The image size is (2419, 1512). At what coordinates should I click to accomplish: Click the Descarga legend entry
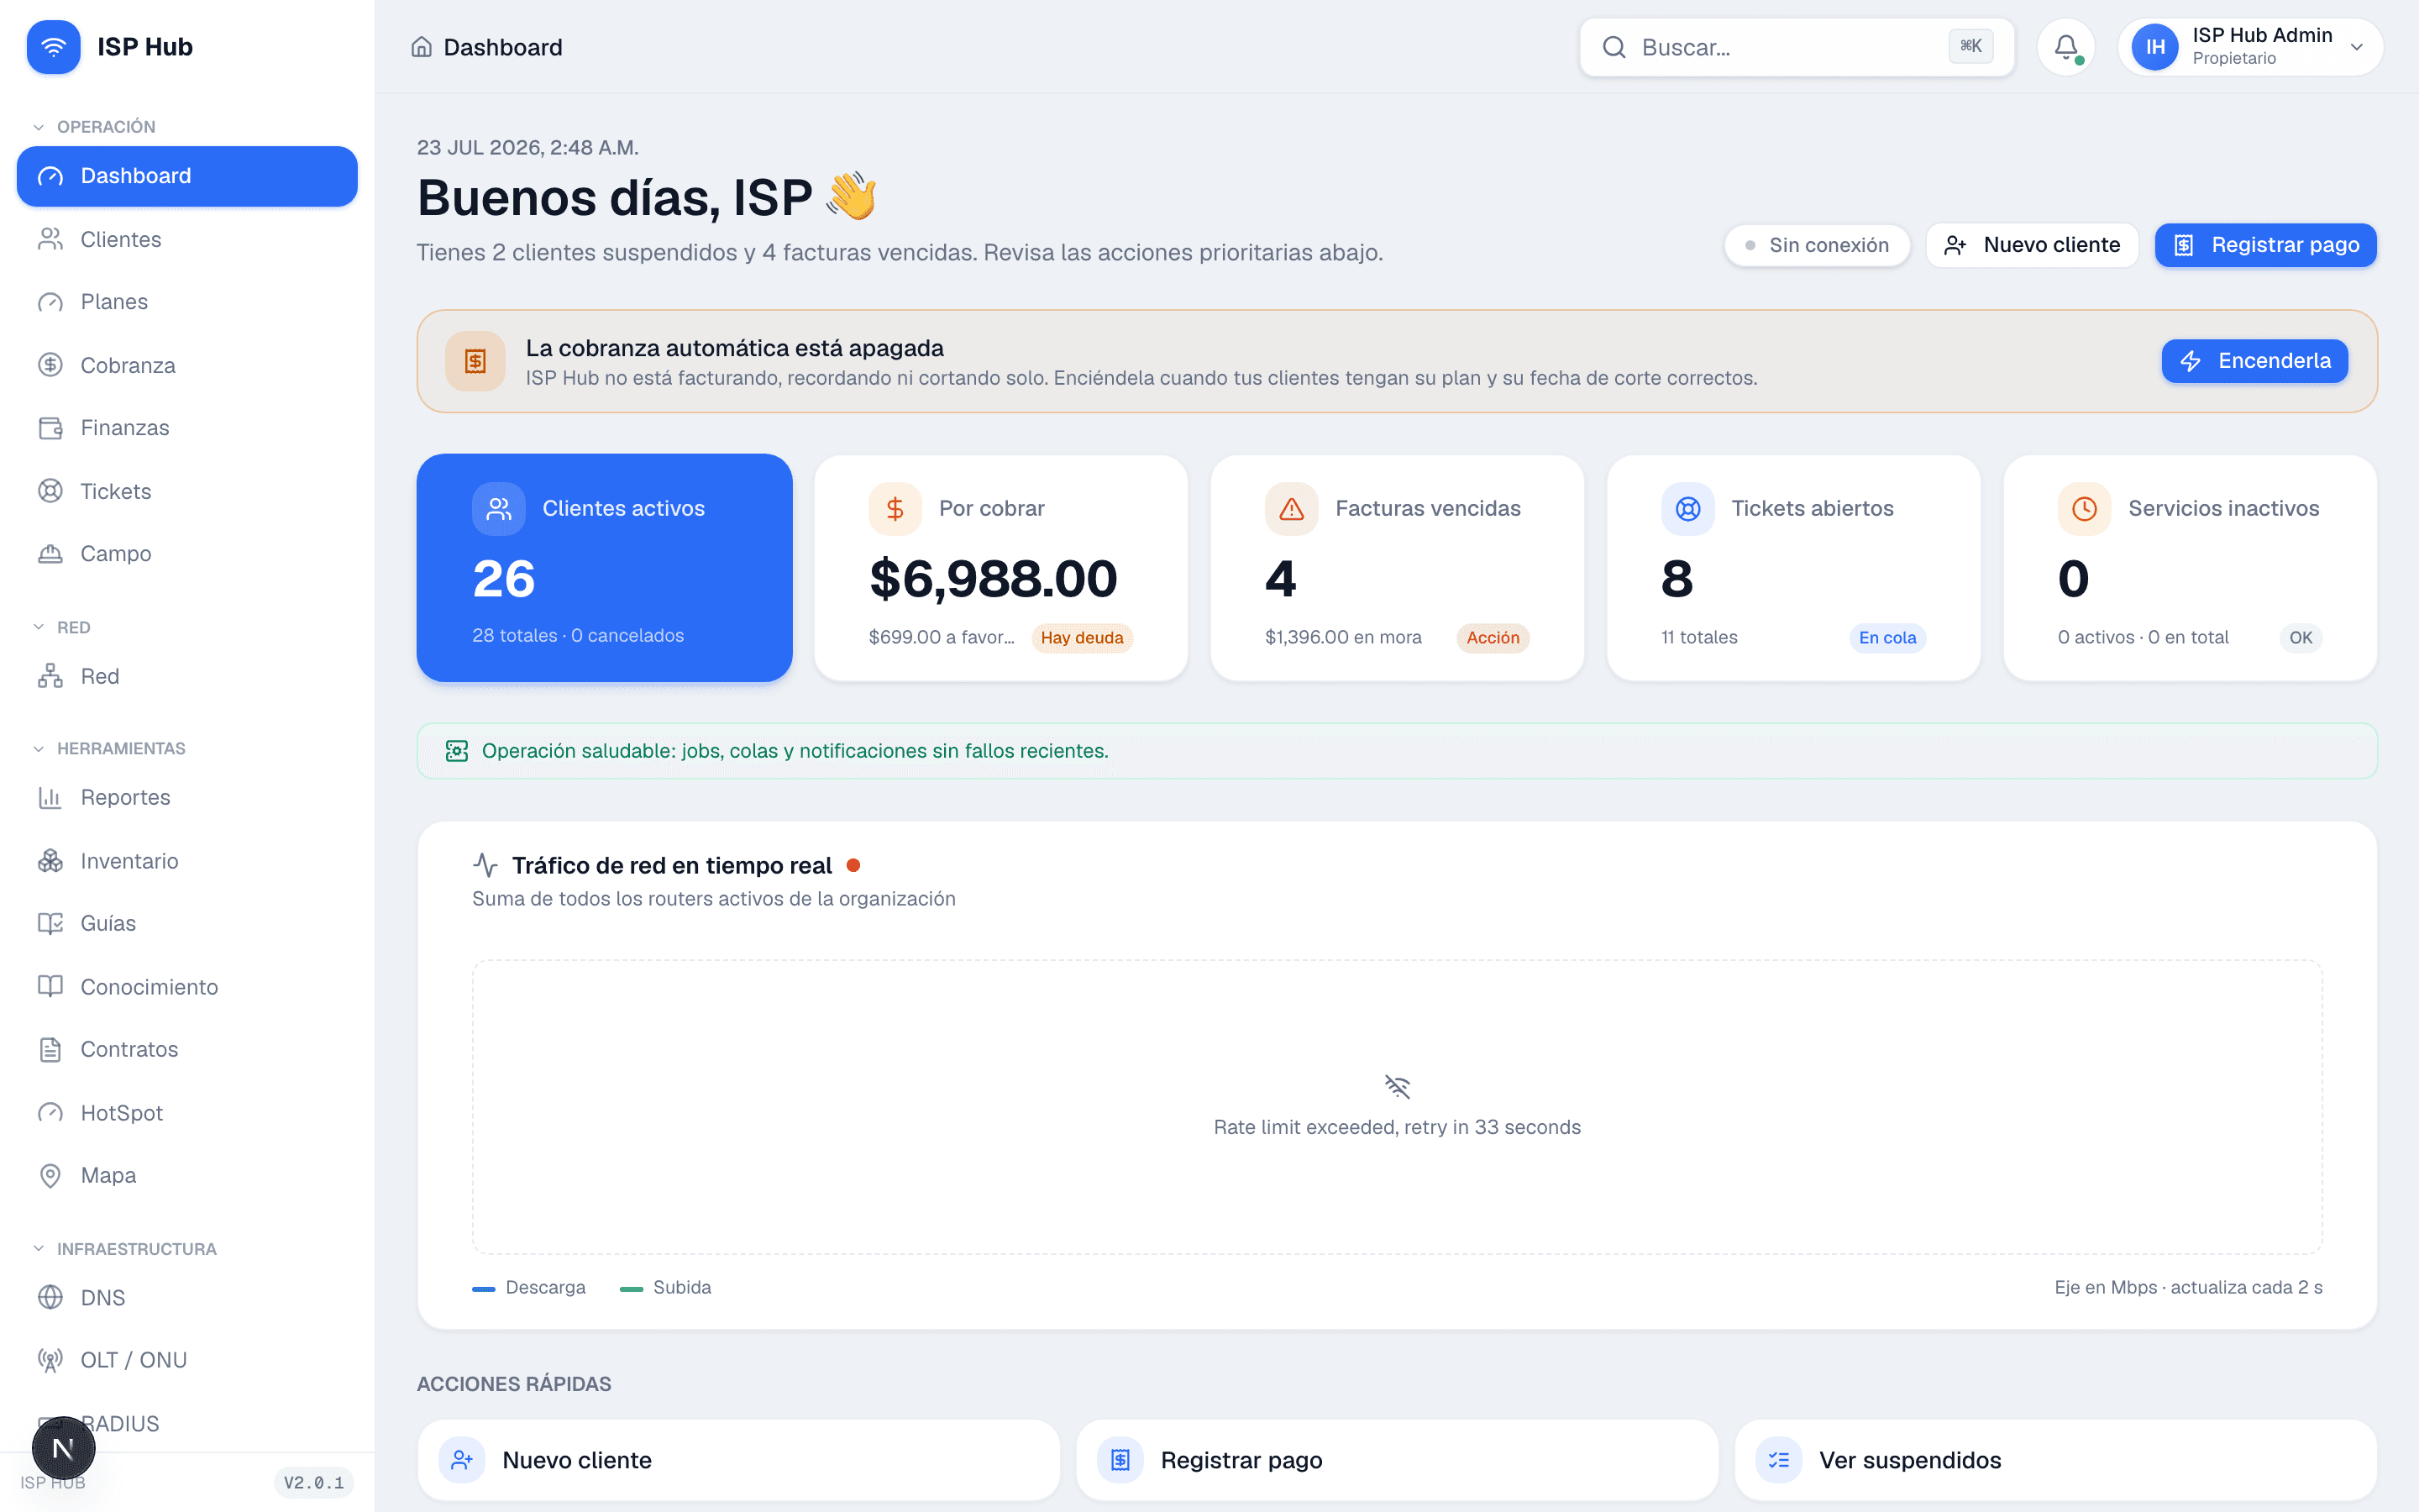[x=529, y=1287]
